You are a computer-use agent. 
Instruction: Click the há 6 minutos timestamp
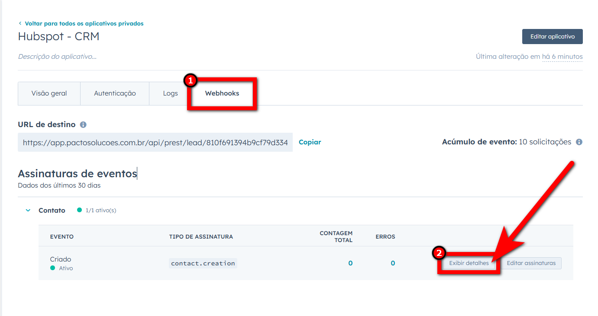[562, 57]
